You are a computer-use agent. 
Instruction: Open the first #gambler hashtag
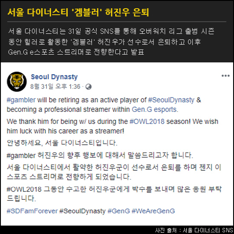pyautogui.click(x=21, y=100)
